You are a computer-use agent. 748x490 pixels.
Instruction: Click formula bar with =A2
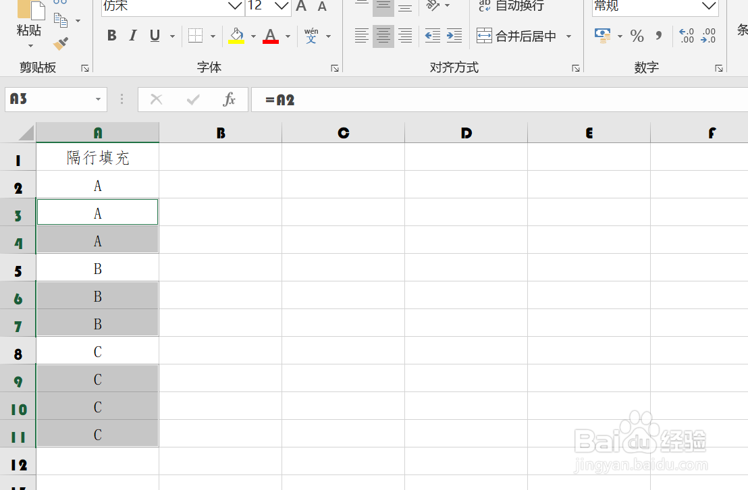tap(500, 99)
